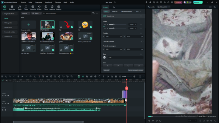Screen dimensions: 219x123
Task: Switch to the Máscara tab
Action: pyautogui.click(x=115, y=11)
